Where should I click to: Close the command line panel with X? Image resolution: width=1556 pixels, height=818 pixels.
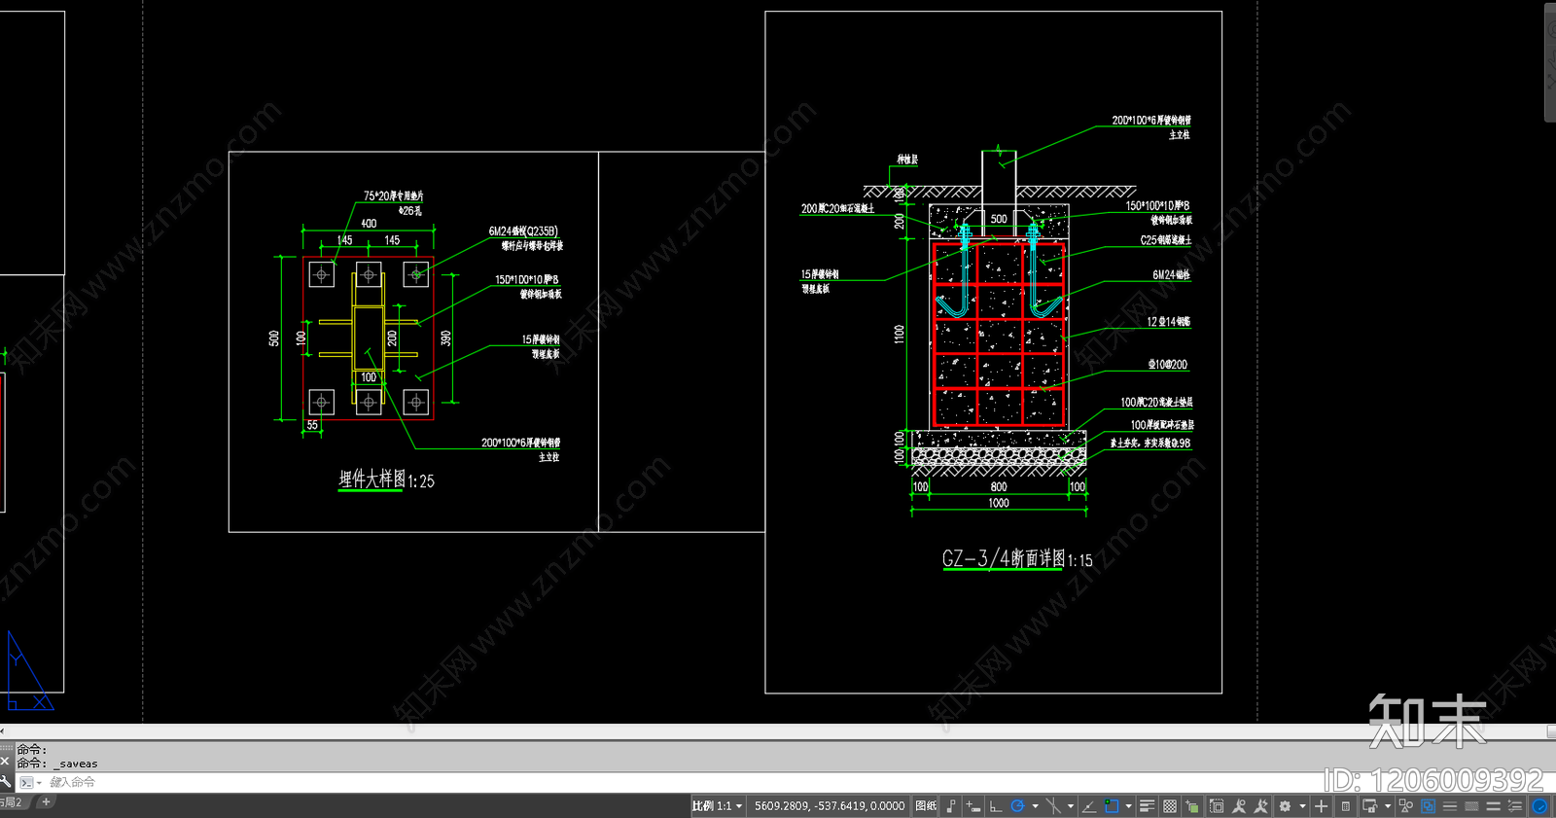[x=6, y=761]
